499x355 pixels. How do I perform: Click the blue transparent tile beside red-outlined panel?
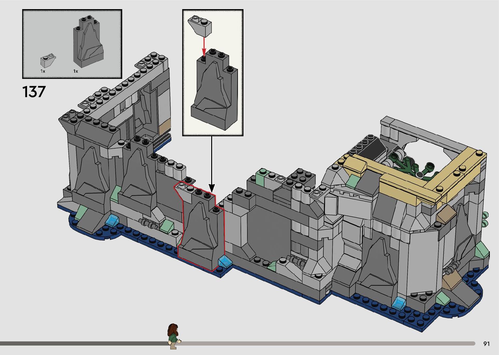tap(224, 261)
